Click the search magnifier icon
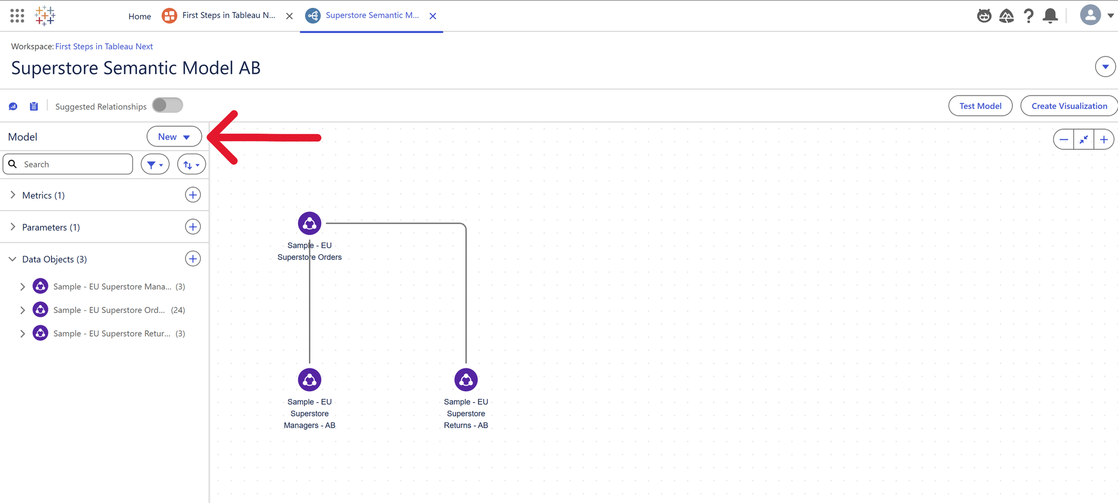The image size is (1118, 503). (13, 164)
